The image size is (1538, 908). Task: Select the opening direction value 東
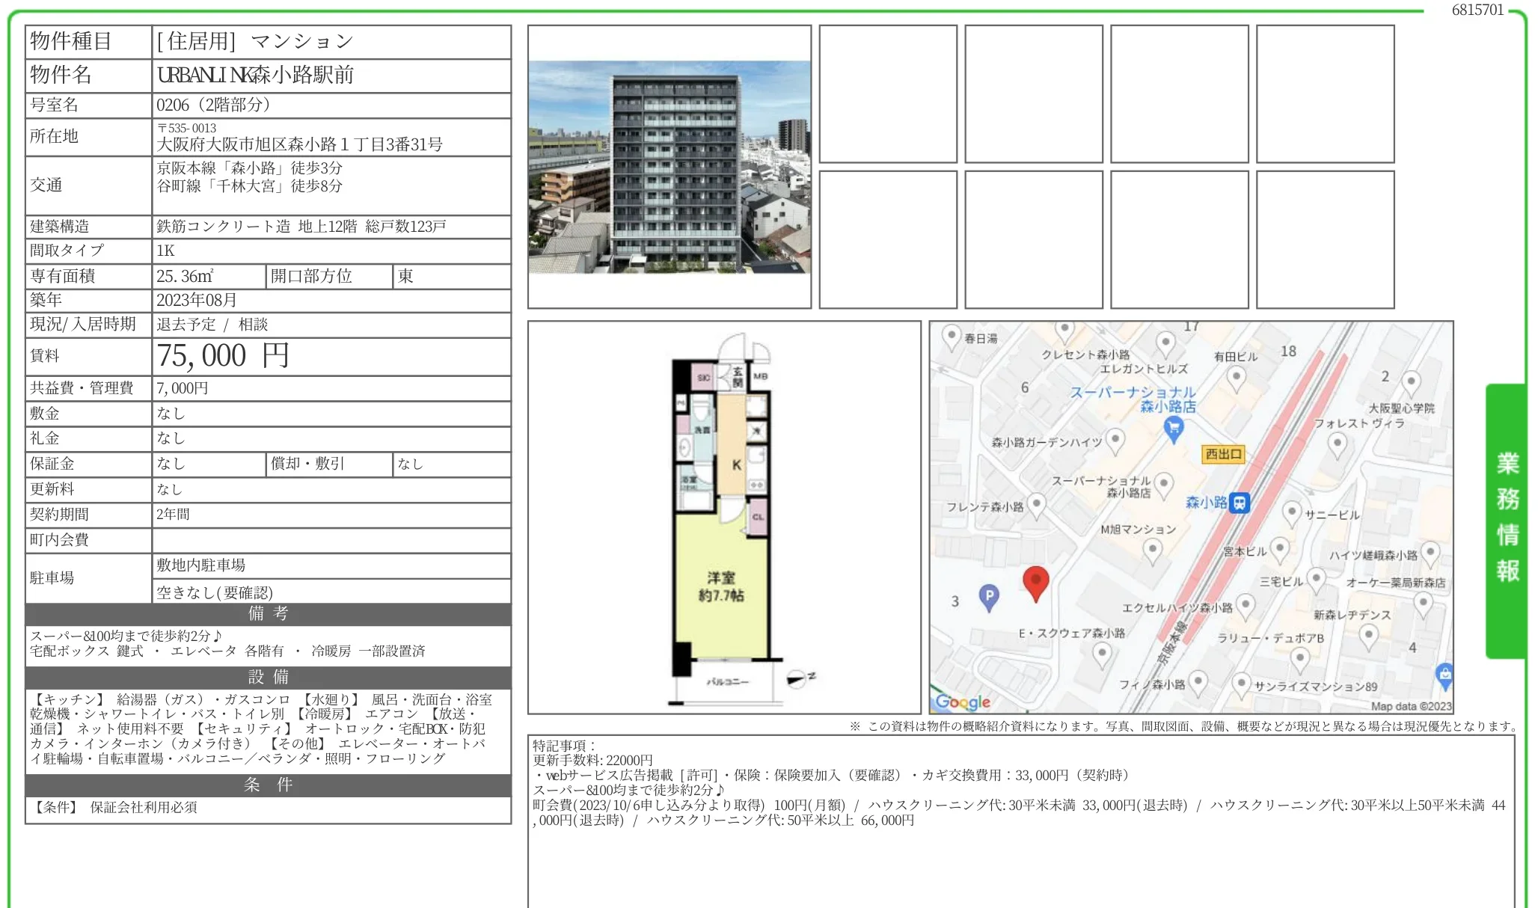[x=405, y=276]
